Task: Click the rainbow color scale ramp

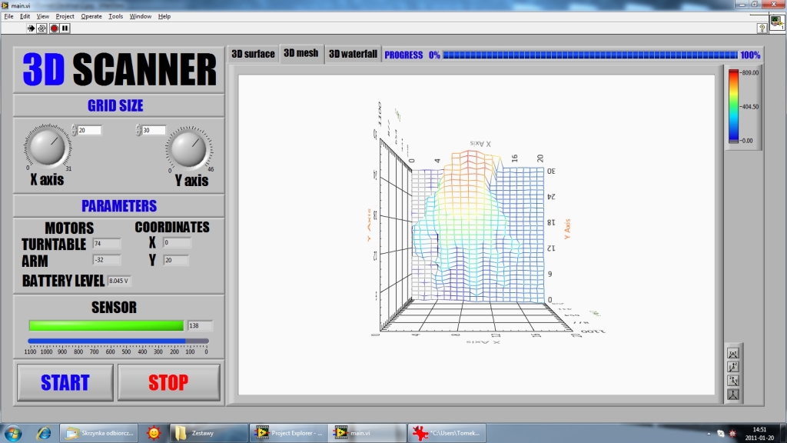Action: (733, 106)
